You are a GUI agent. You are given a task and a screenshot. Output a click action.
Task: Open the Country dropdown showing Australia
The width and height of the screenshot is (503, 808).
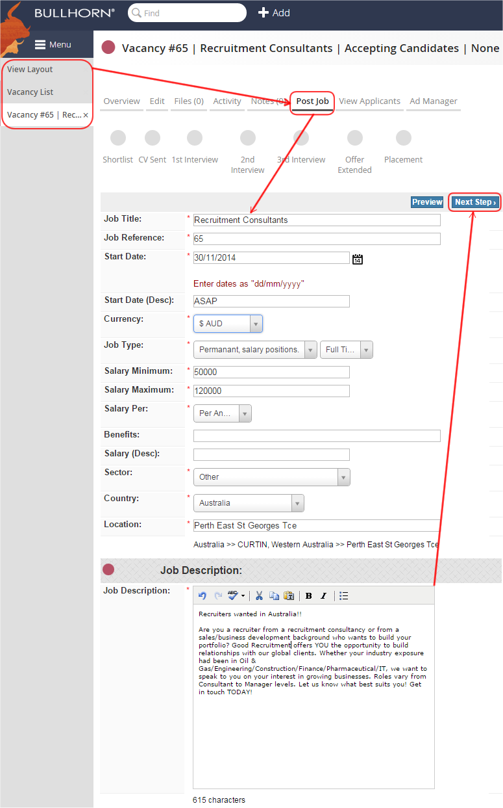tap(249, 503)
